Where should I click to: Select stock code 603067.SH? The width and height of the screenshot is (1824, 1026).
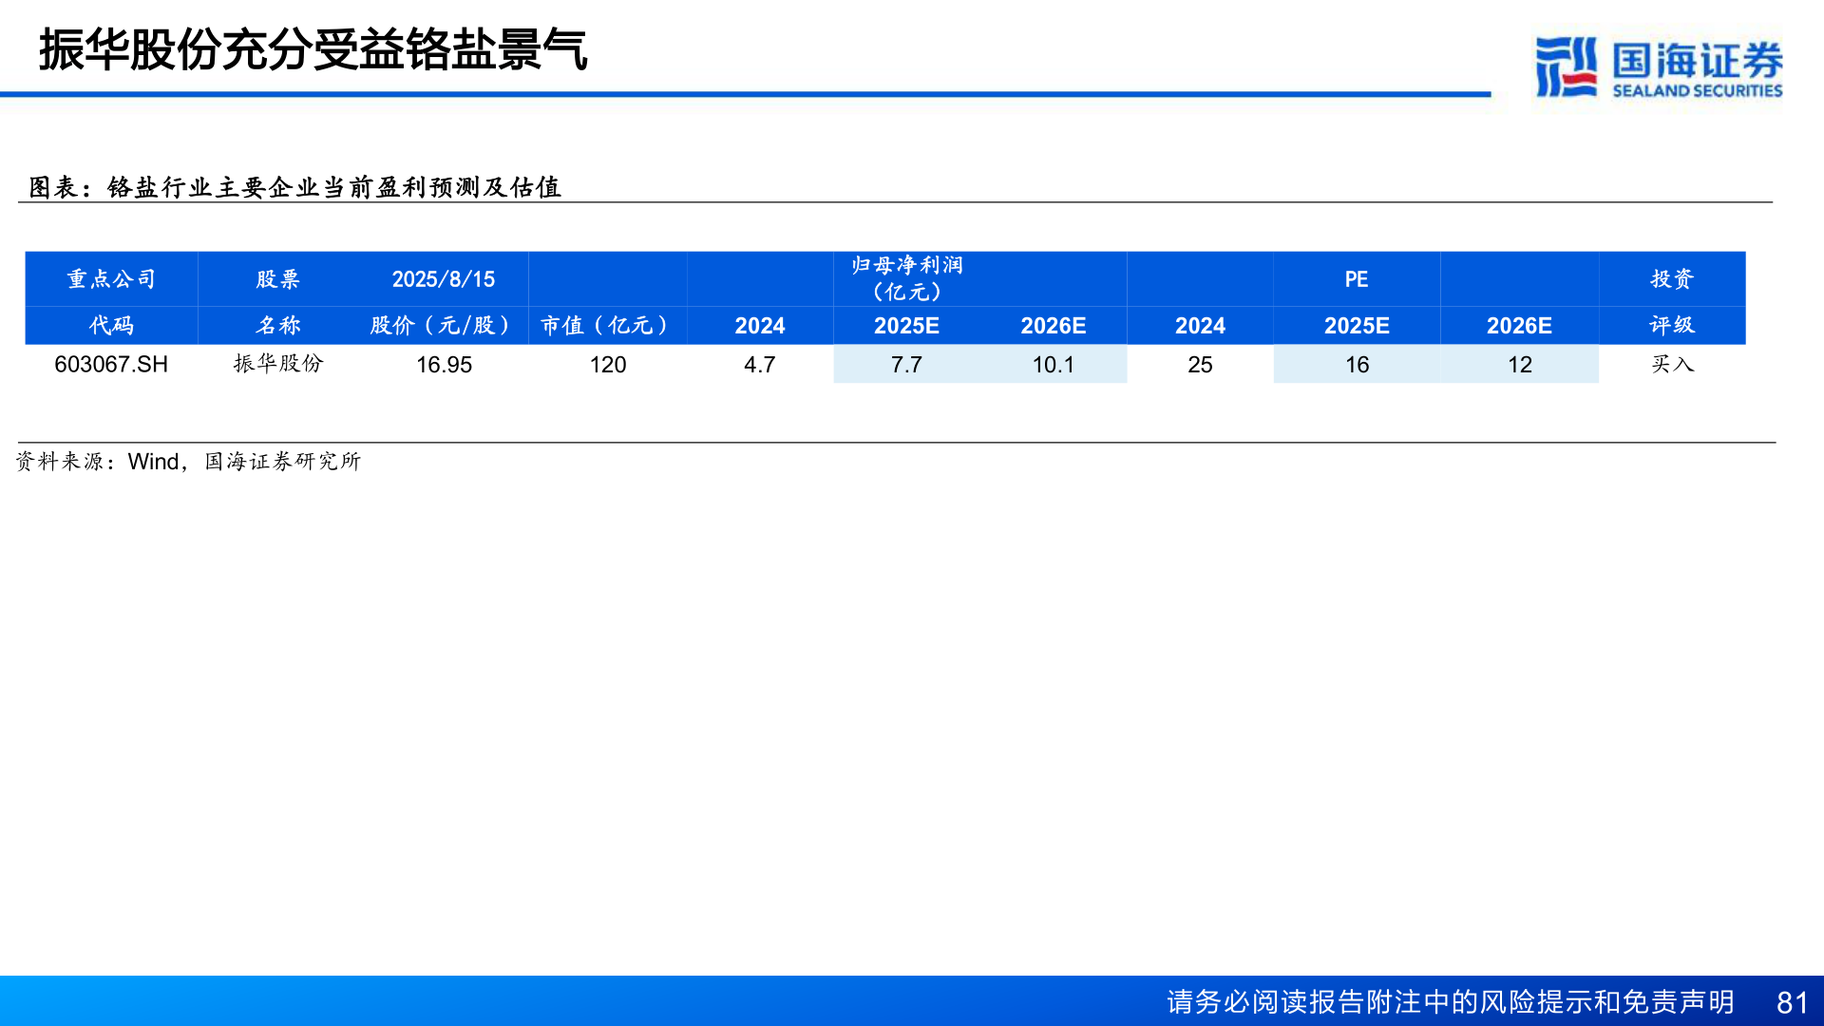(x=111, y=364)
